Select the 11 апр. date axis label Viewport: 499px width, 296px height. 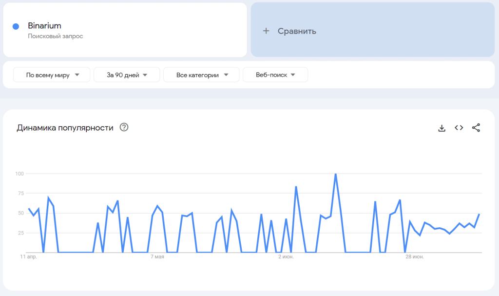coord(28,257)
